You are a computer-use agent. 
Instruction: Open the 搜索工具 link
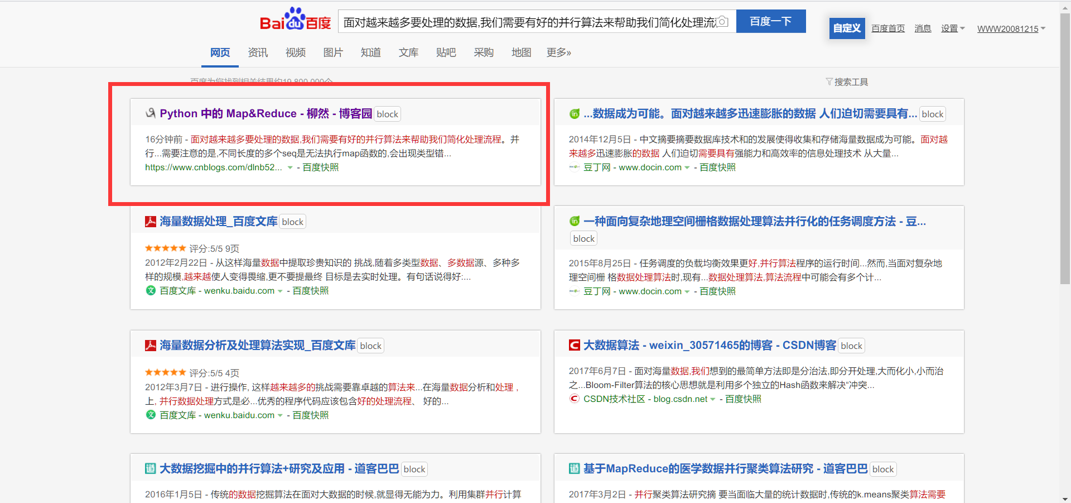click(851, 82)
